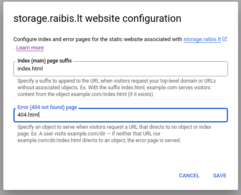This screenshot has width=241, height=195.
Task: Click the 'Error (404 not found) page' label
Action: [47, 107]
